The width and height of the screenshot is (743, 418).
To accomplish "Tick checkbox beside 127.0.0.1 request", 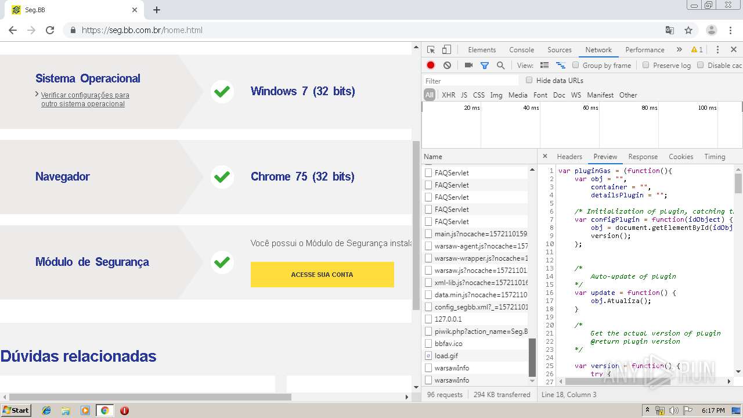I will point(428,319).
